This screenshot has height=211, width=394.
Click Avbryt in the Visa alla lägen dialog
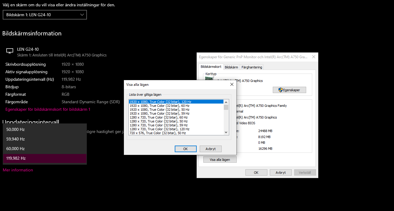210,149
